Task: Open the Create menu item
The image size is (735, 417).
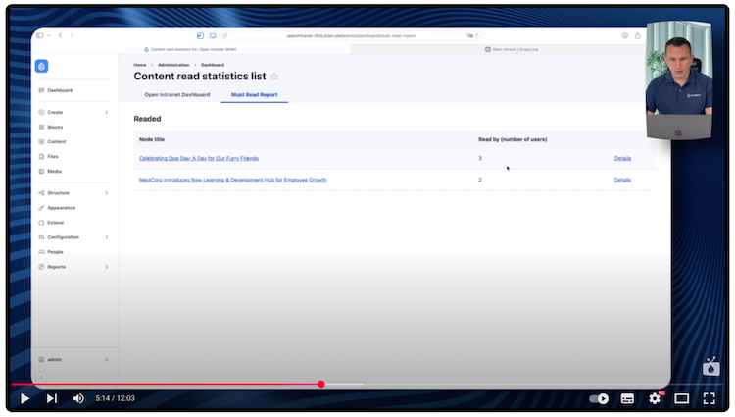Action: pyautogui.click(x=55, y=112)
